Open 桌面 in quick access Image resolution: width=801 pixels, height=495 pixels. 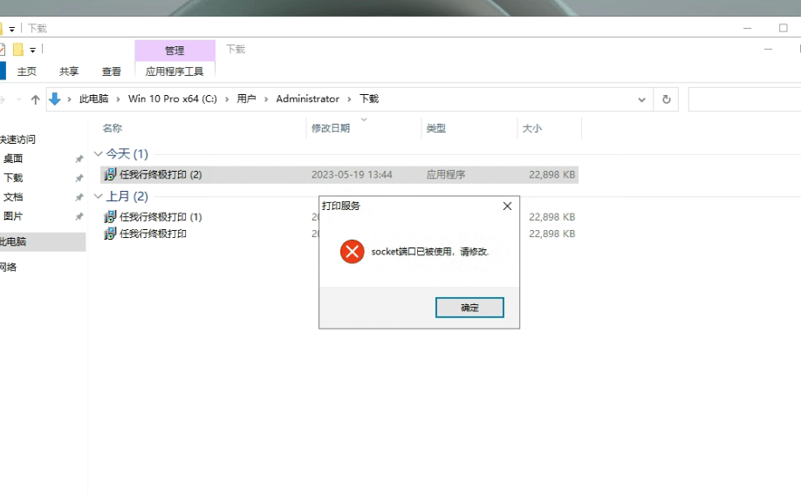click(13, 159)
